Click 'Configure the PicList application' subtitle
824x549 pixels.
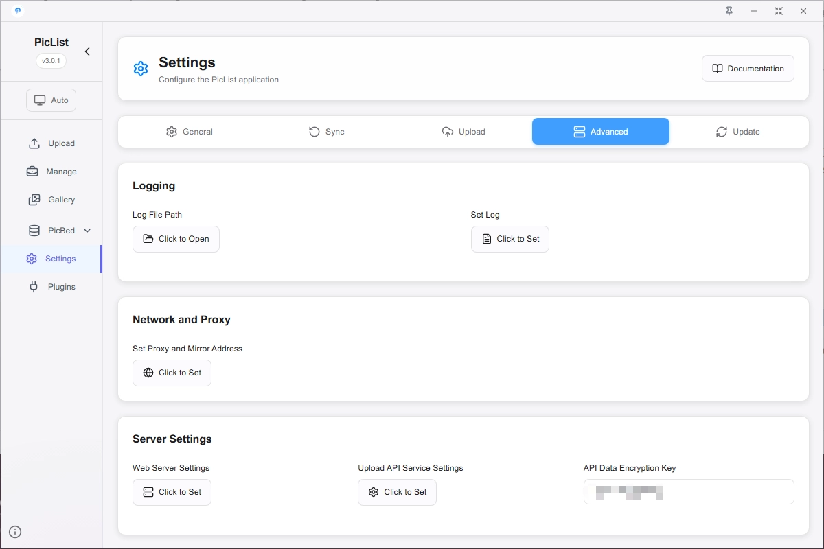tap(218, 80)
